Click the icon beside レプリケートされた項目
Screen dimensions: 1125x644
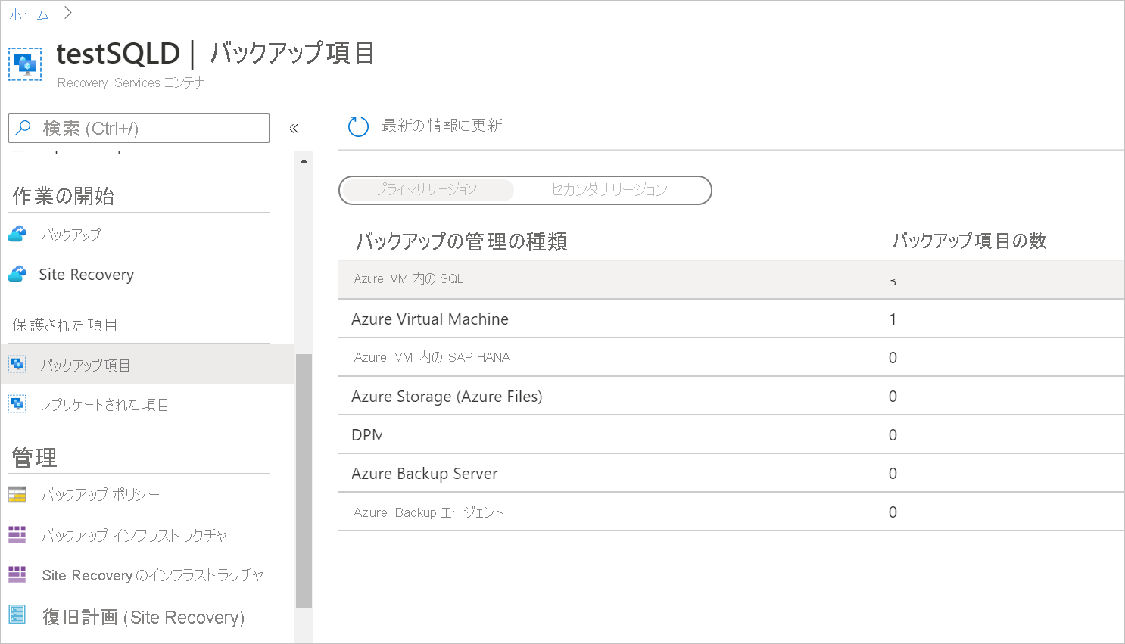click(17, 404)
